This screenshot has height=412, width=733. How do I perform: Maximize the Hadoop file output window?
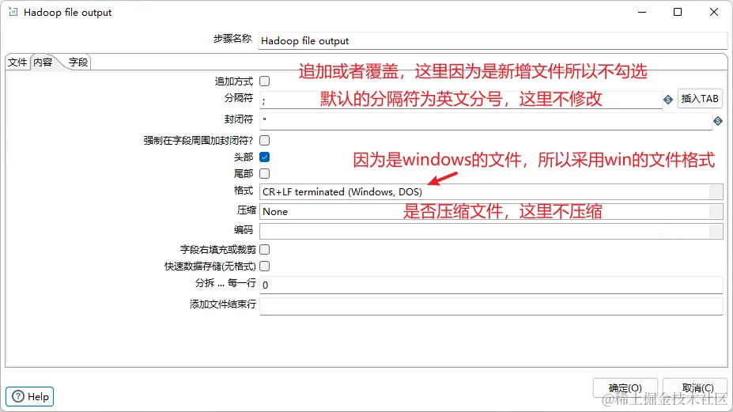click(678, 12)
